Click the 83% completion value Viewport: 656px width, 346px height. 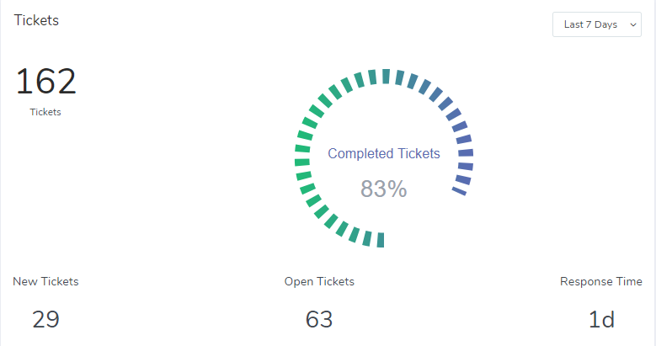(383, 189)
